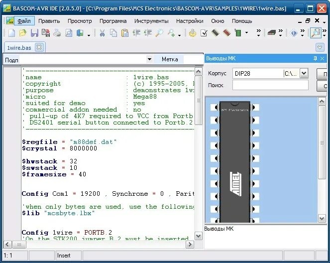
Task: Select the 1wire.bas document tab
Action: point(19,48)
